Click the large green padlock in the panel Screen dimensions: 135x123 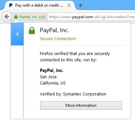pos(32,31)
